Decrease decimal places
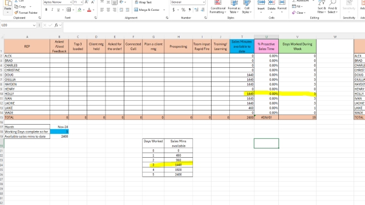The height and width of the screenshot is (205, 365). tap(203, 10)
